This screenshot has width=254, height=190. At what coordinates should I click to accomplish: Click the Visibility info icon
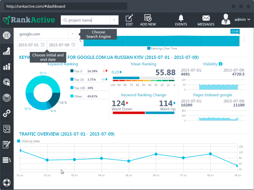[220, 64]
